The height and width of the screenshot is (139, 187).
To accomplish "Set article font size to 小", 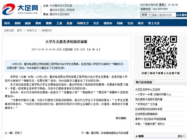I will point(97,49).
